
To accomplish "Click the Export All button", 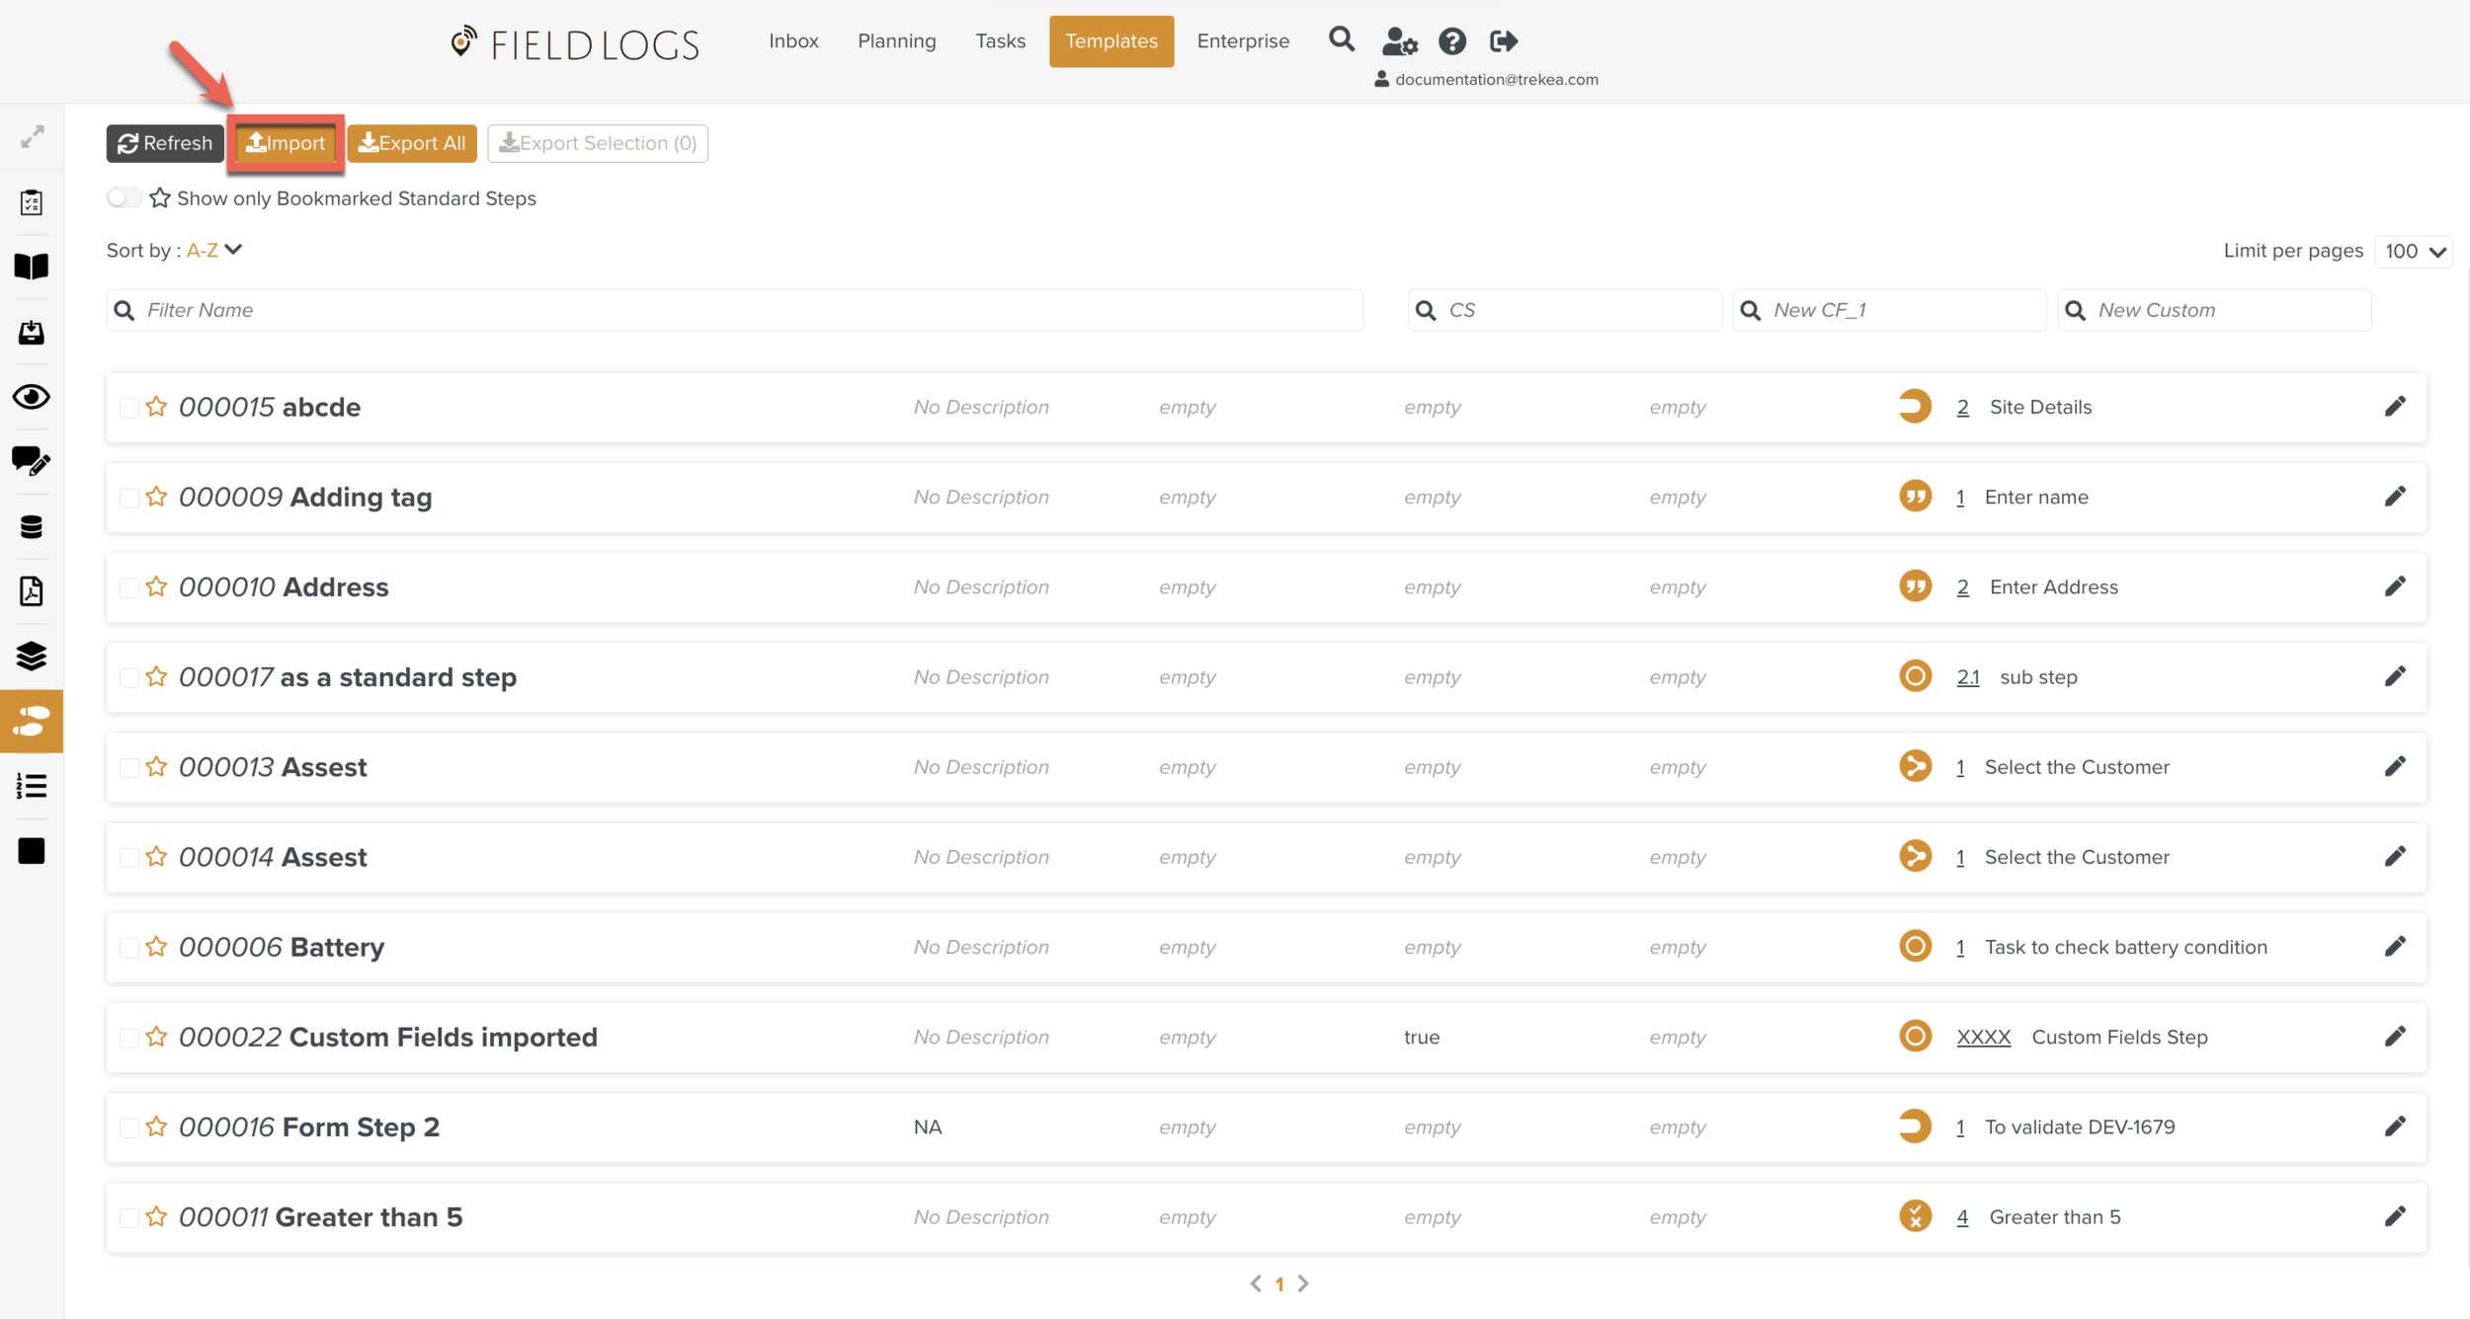I will 412,143.
